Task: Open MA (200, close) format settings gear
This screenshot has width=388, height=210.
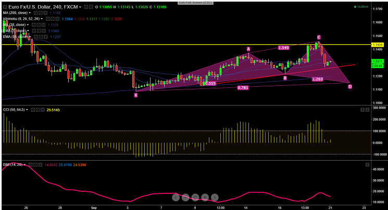Action: pyautogui.click(x=40, y=13)
